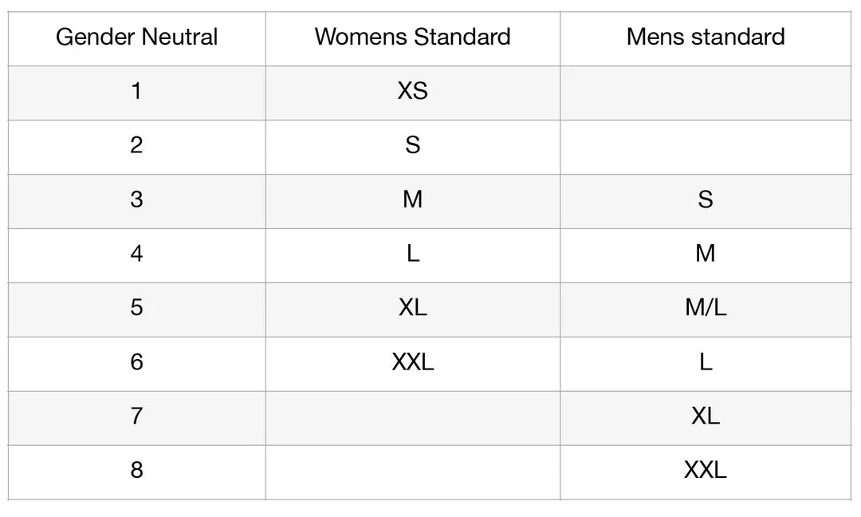This screenshot has width=861, height=517.
Task: Select the M/L cell in Mens standard column
Action: pyautogui.click(x=706, y=308)
